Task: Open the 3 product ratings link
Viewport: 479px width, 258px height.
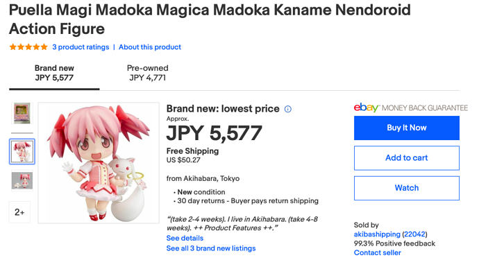Action: coord(81,47)
